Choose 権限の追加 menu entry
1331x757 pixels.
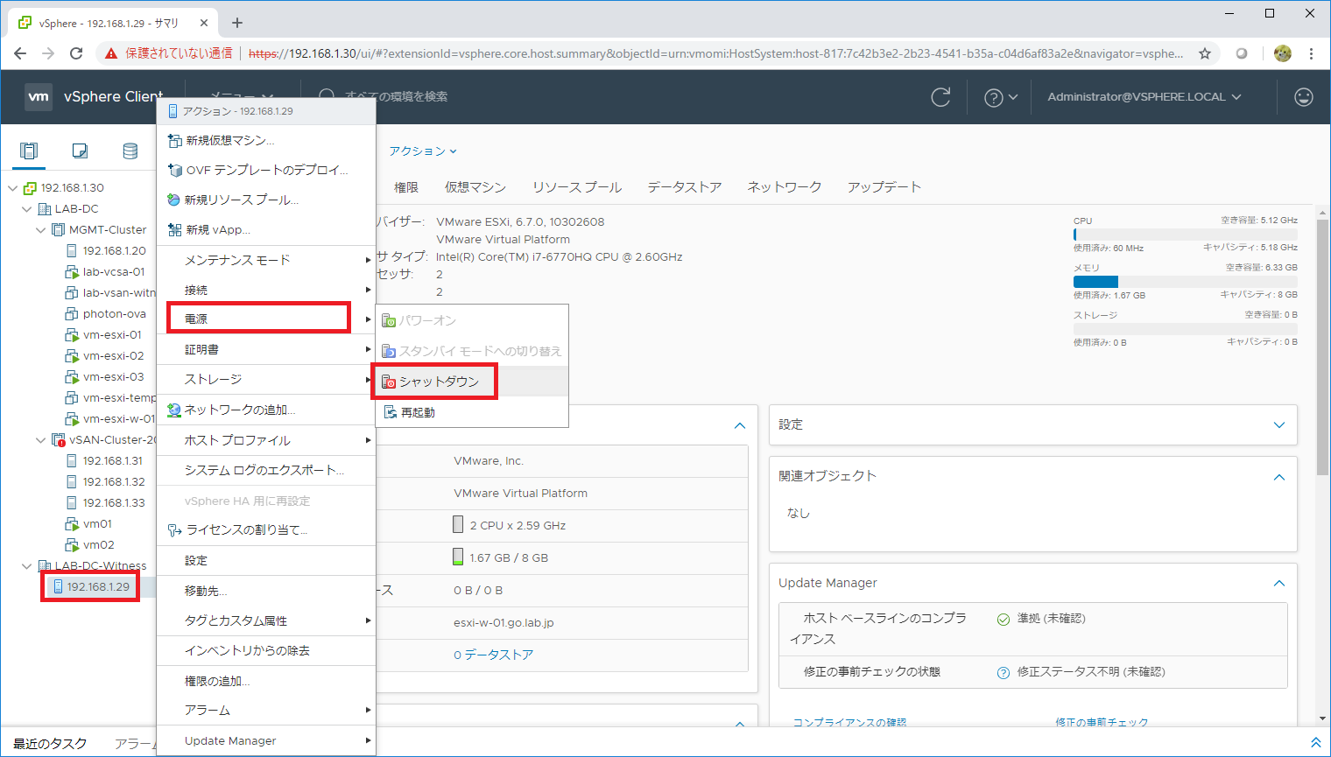click(266, 681)
